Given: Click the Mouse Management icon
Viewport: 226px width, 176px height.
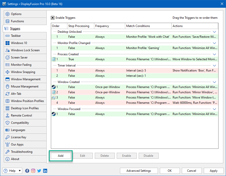Looking at the screenshot, I should (x=7, y=86).
